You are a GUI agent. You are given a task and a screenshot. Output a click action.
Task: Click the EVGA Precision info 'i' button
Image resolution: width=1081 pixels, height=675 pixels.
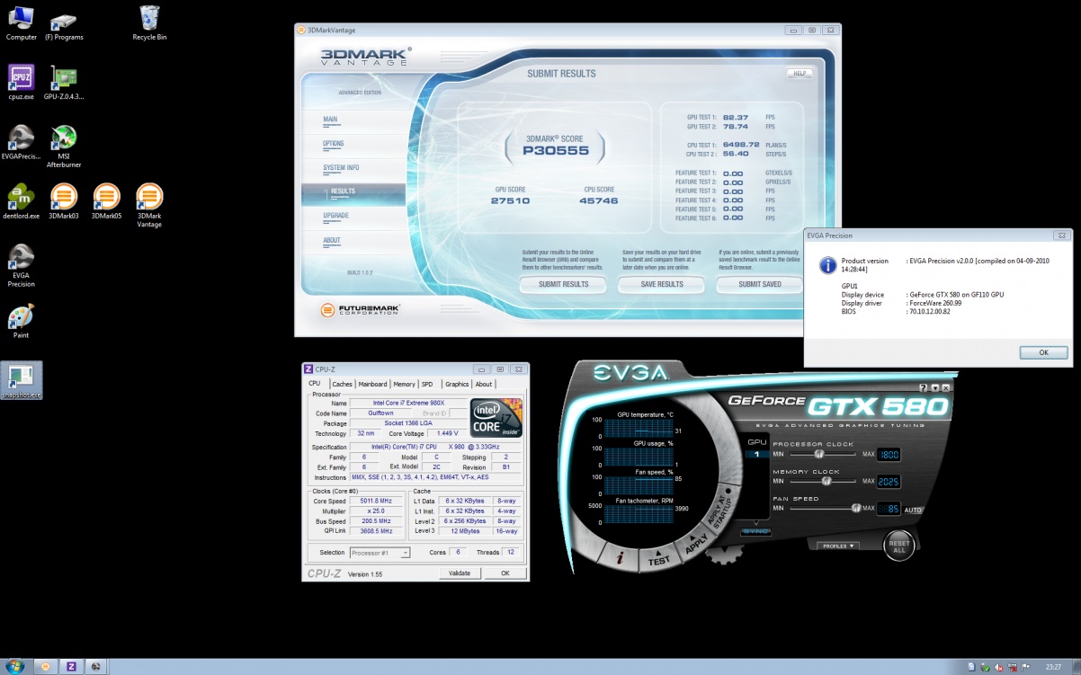(621, 557)
